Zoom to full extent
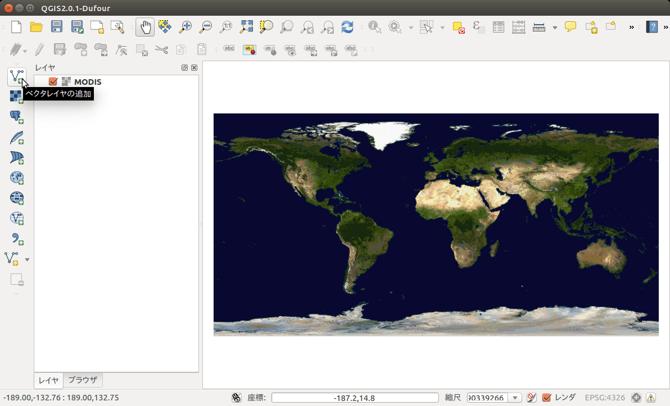Viewport: 670px width, 406px height. (x=246, y=27)
